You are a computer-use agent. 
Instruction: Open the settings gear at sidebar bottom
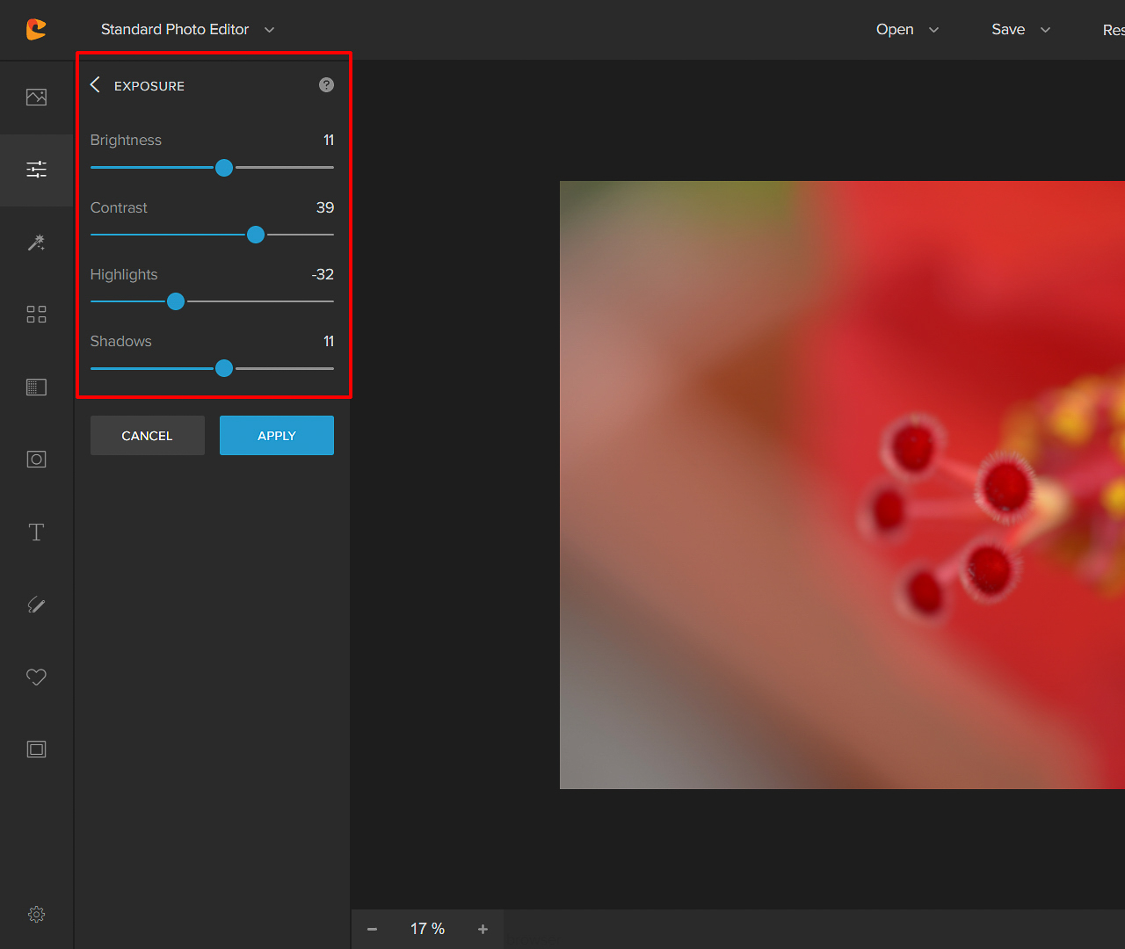[36, 914]
